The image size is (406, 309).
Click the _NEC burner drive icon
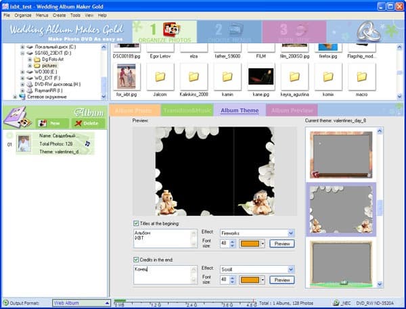pos(336,302)
